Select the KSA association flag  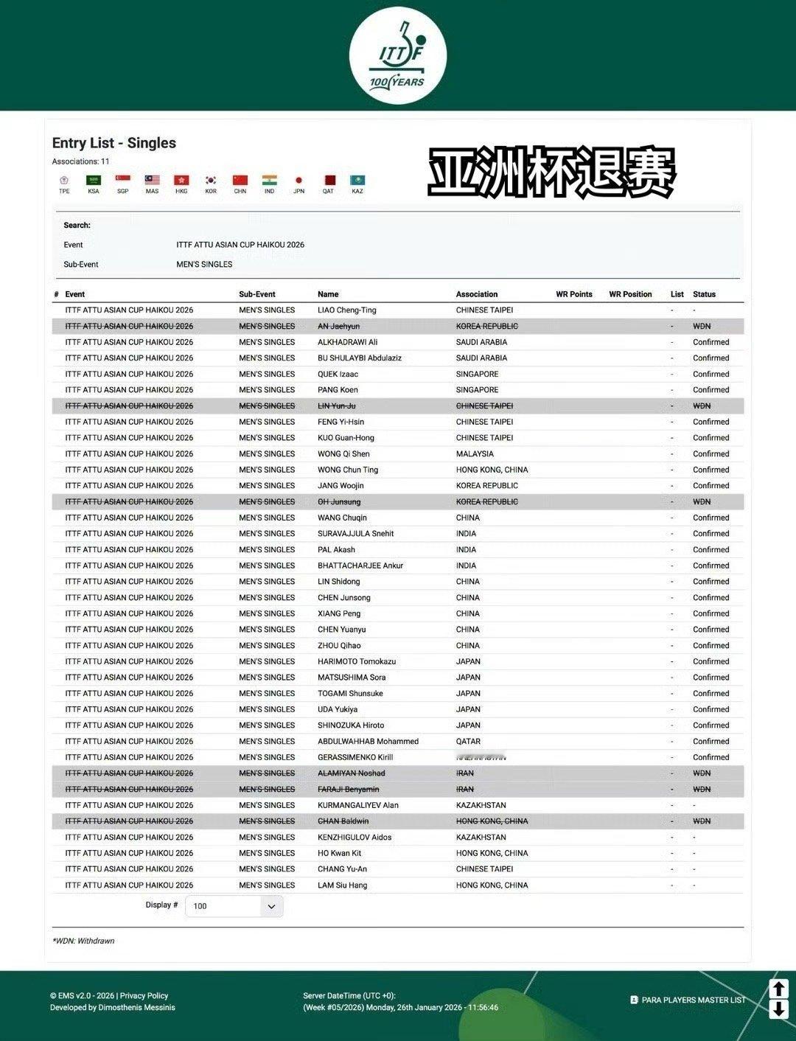click(94, 180)
